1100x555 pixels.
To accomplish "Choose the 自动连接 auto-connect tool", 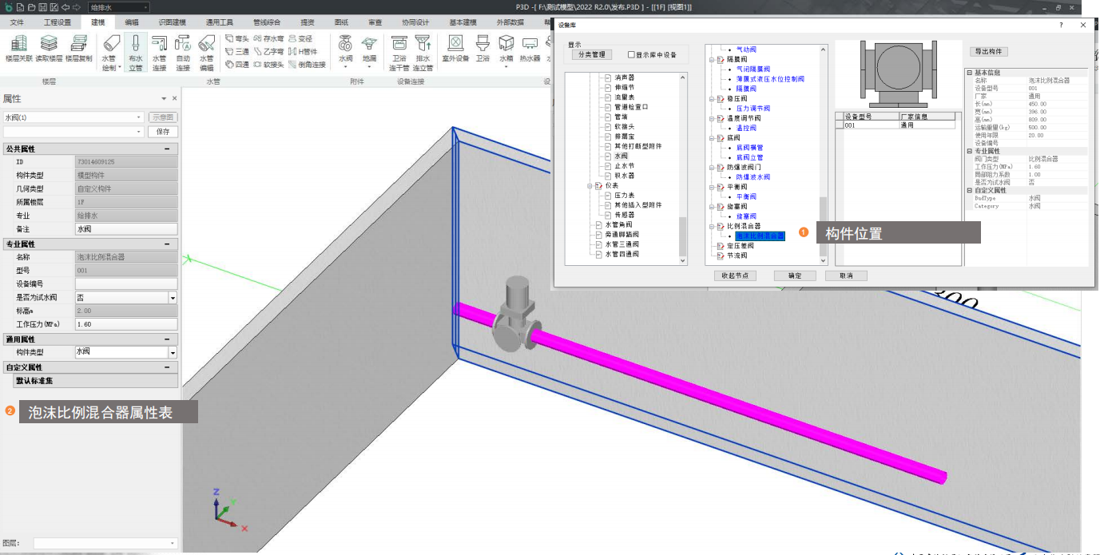I will (183, 52).
